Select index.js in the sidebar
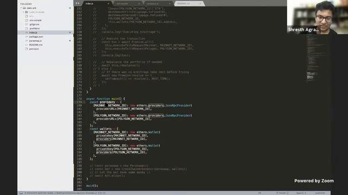348x195 pixels. [33, 32]
